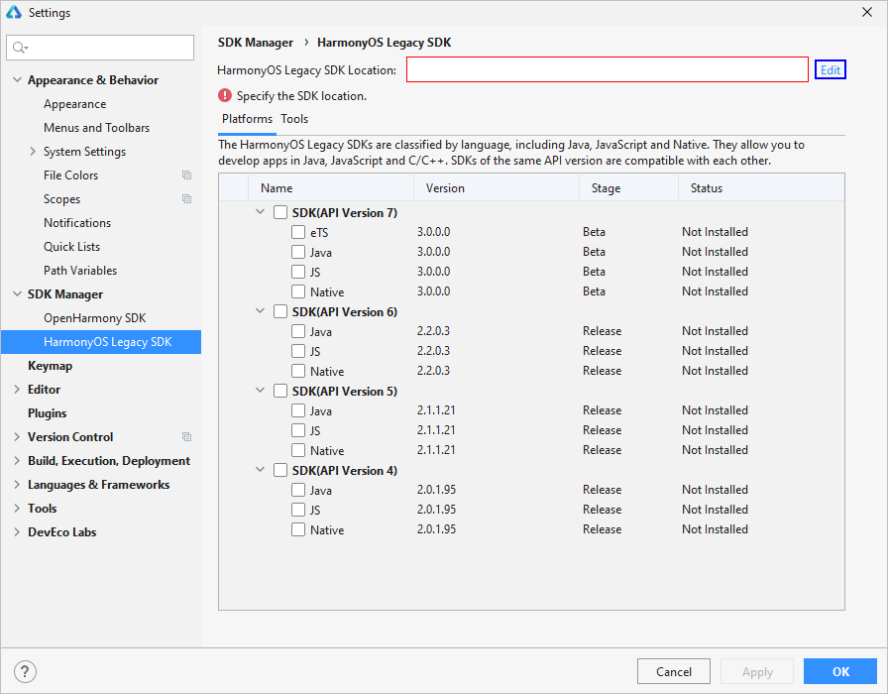Tick the JS 2.1.1.21 checkbox

pyautogui.click(x=298, y=430)
